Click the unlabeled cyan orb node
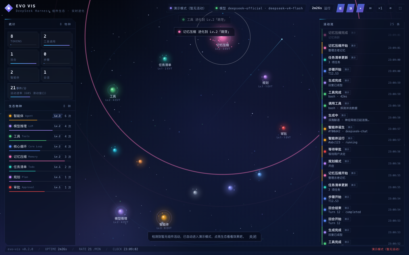The height and width of the screenshot is (255, 409). pyautogui.click(x=115, y=150)
